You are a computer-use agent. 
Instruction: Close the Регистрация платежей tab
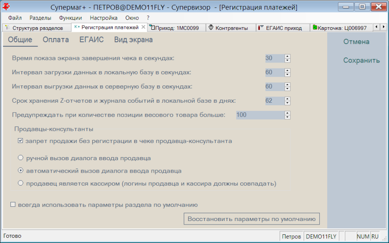pos(143,27)
